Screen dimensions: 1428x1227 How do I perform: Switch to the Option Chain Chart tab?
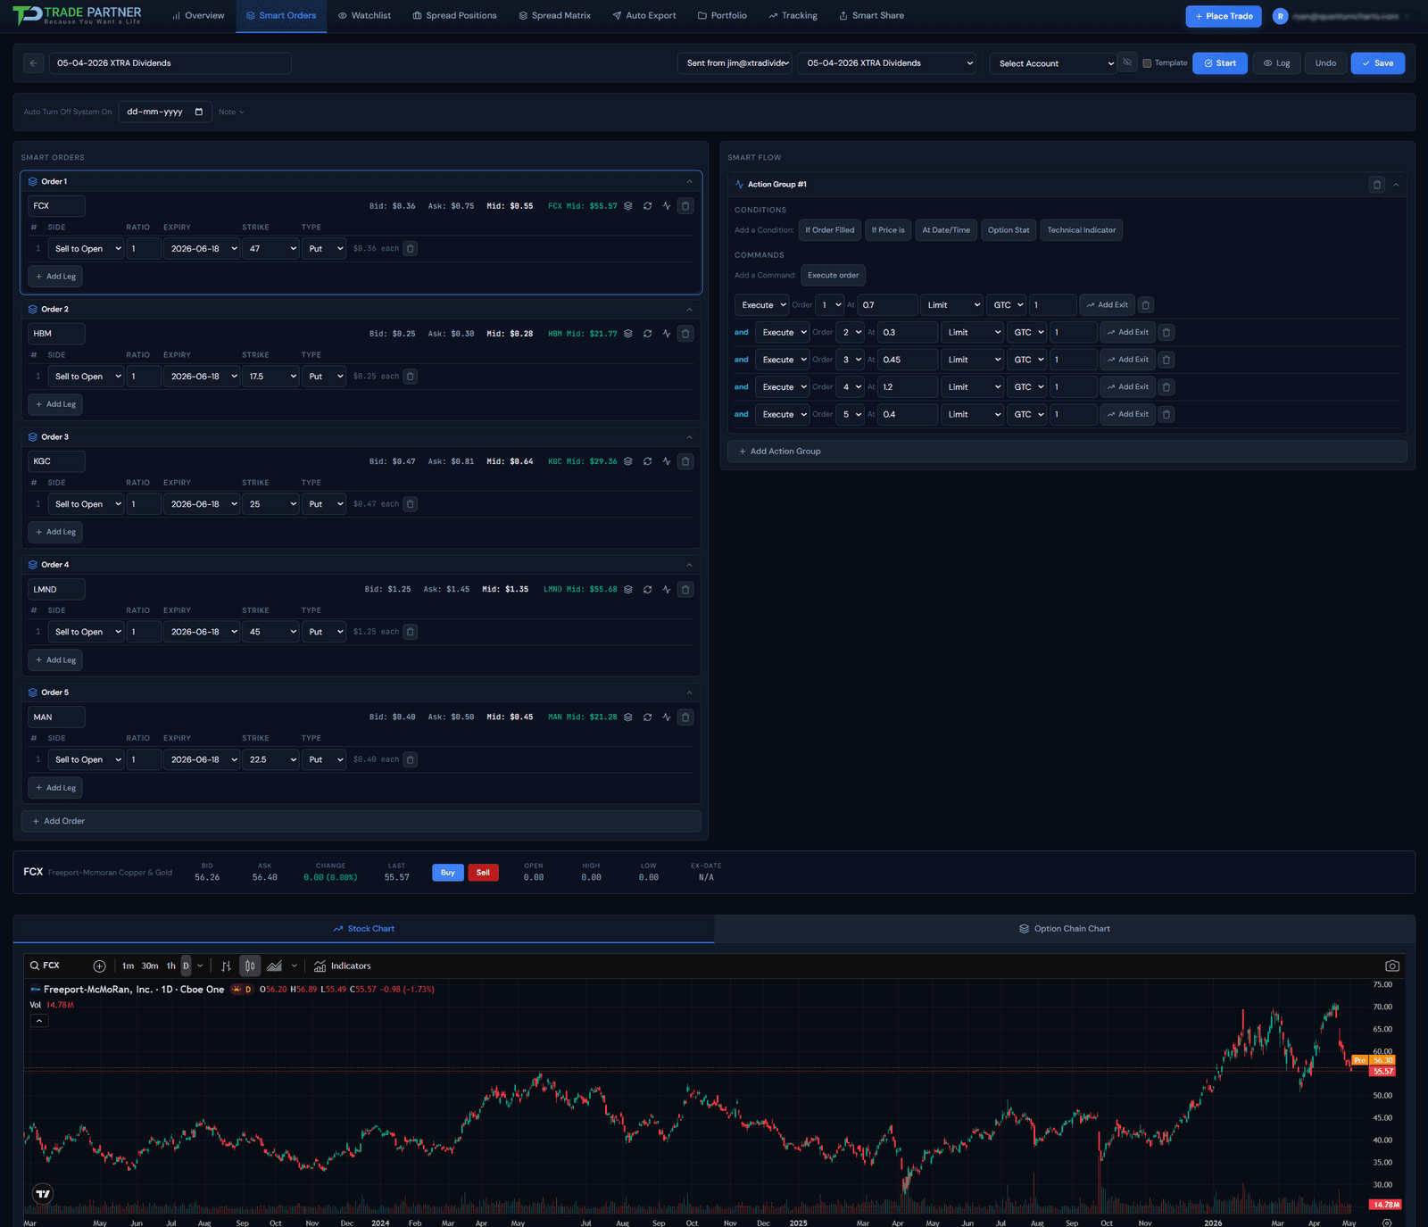tap(1065, 929)
